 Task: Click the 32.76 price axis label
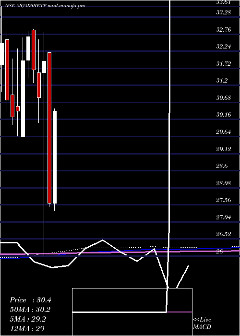223,30
